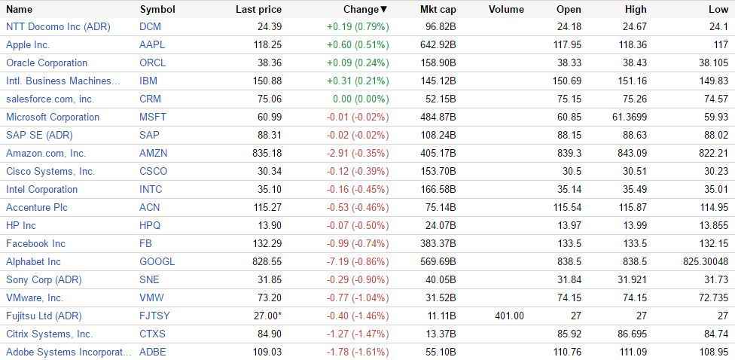This screenshot has width=735, height=360.
Task: Sort table by Change column arrow
Action: (384, 10)
